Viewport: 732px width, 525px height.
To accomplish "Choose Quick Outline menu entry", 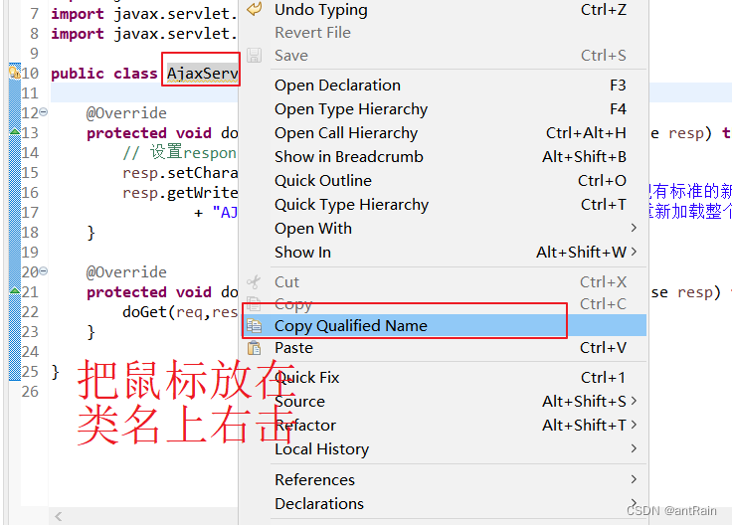I will click(x=444, y=180).
